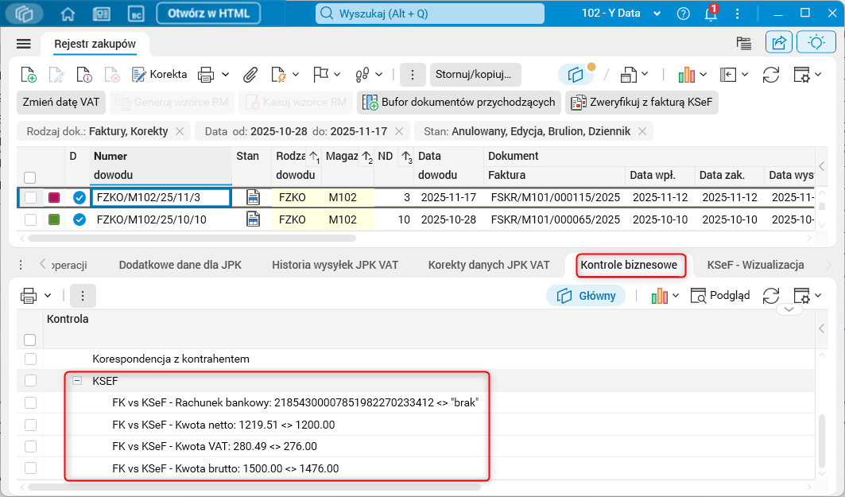This screenshot has width=845, height=497.
Task: Click the home icon in title bar
Action: pyautogui.click(x=68, y=14)
